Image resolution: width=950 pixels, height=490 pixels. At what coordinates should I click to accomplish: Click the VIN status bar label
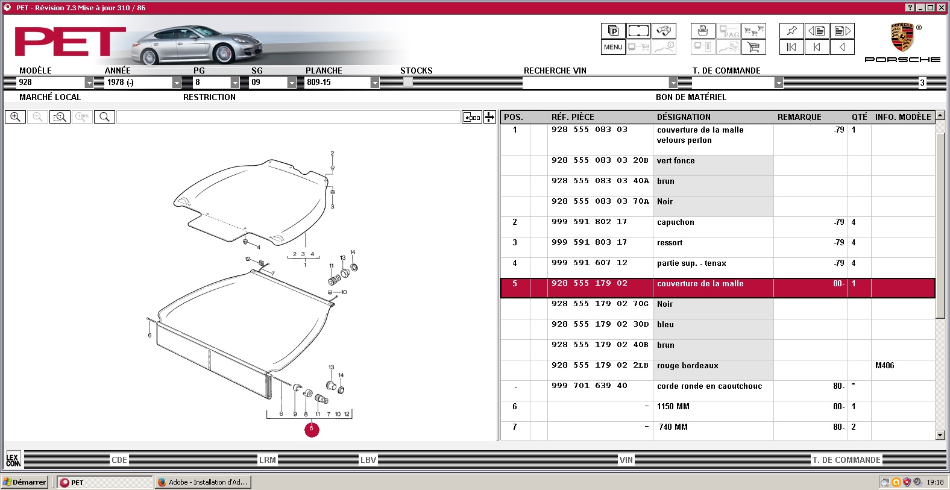point(626,460)
